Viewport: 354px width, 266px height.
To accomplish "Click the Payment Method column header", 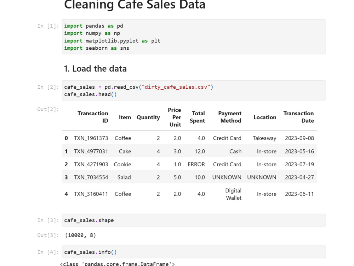I will (x=230, y=117).
